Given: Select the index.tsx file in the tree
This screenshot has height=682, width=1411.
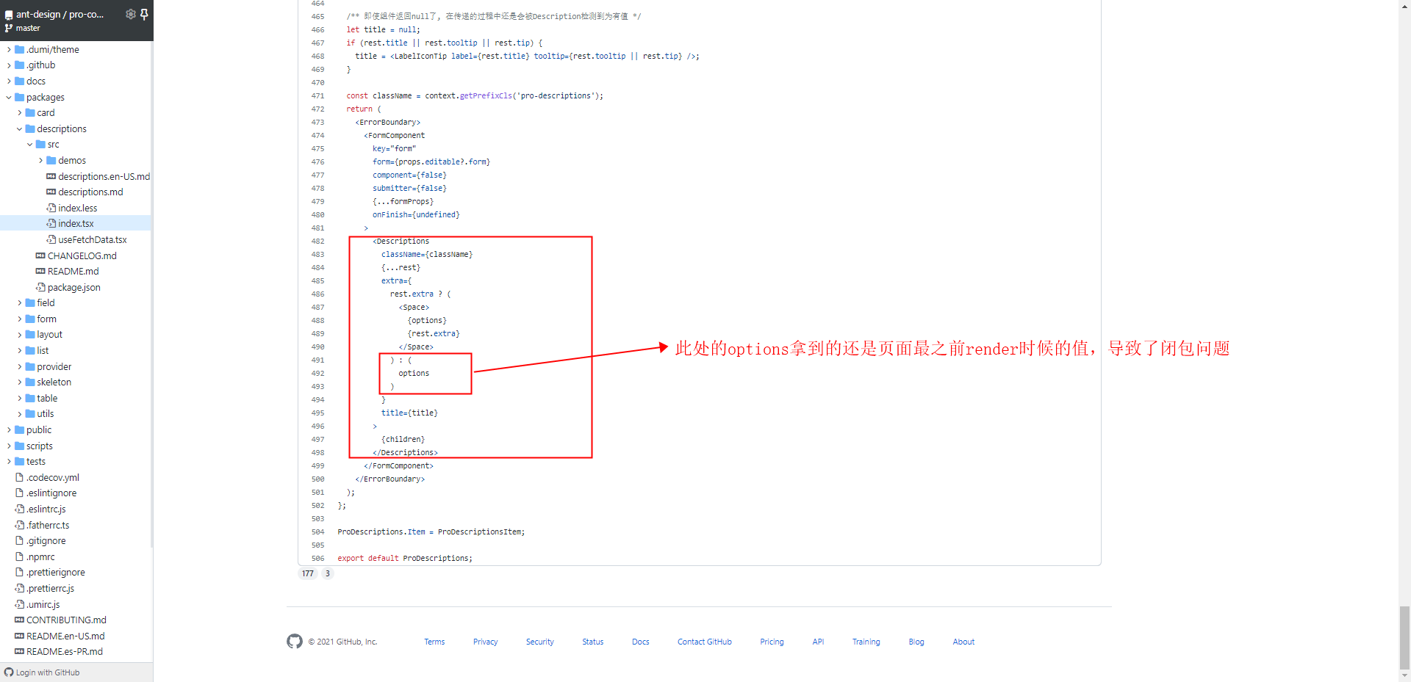Looking at the screenshot, I should pos(76,223).
